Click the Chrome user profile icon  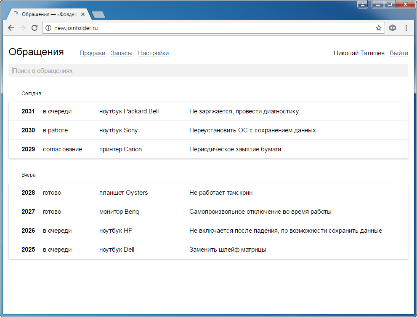pyautogui.click(x=363, y=4)
